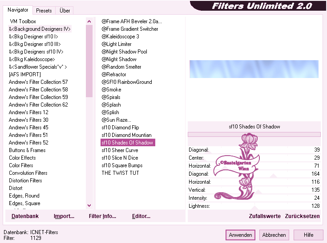Open the Datenbank menu
This screenshot has width=327, height=243.
point(25,216)
